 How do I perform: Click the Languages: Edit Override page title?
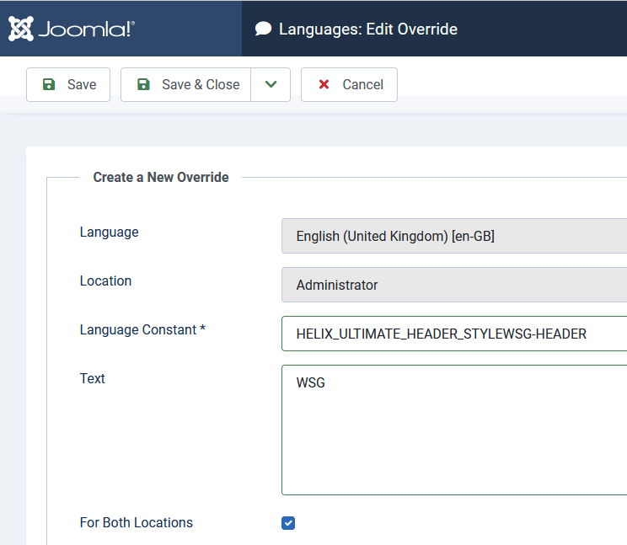[x=367, y=29]
